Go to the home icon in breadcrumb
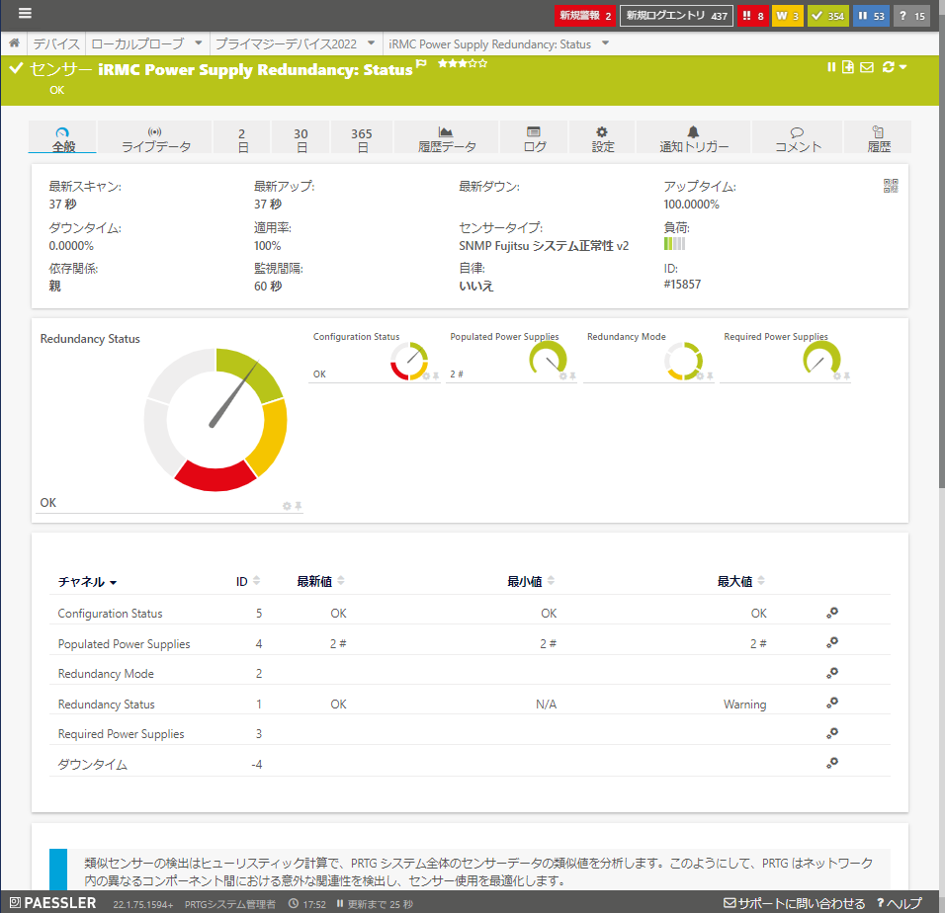 pyautogui.click(x=14, y=43)
